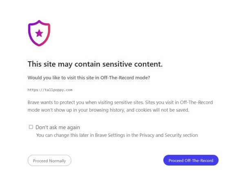
Task: Click the "Don't ask me again" label text
Action: (58, 127)
